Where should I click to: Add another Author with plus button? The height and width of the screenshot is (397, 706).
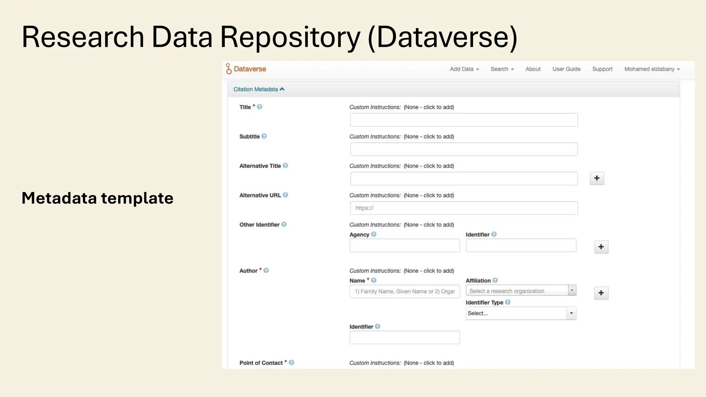[x=601, y=293]
